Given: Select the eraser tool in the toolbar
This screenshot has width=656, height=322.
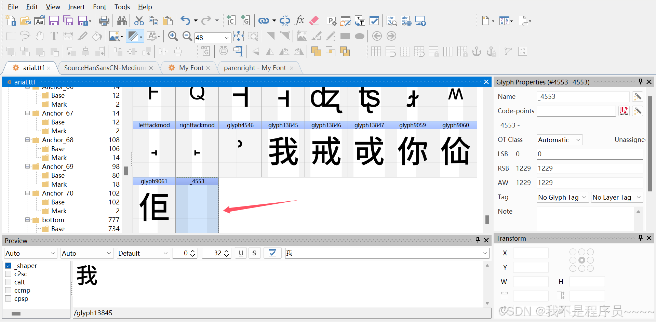Looking at the screenshot, I should (314, 21).
